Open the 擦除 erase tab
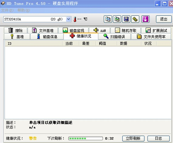 (x=15, y=30)
